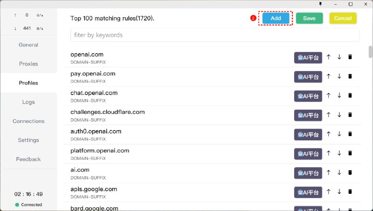Change AI平台 policy for chat.openai.com

[x=308, y=96]
